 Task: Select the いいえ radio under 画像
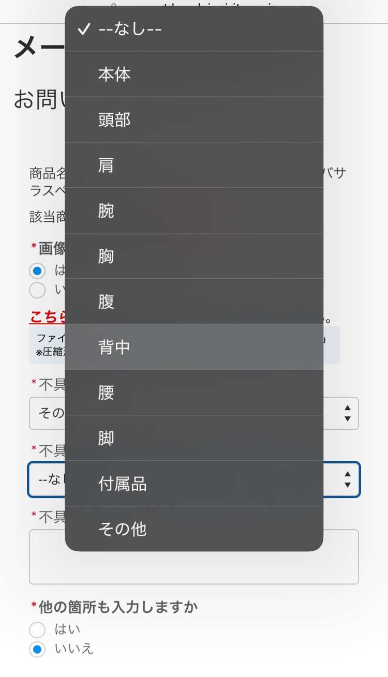(37, 290)
